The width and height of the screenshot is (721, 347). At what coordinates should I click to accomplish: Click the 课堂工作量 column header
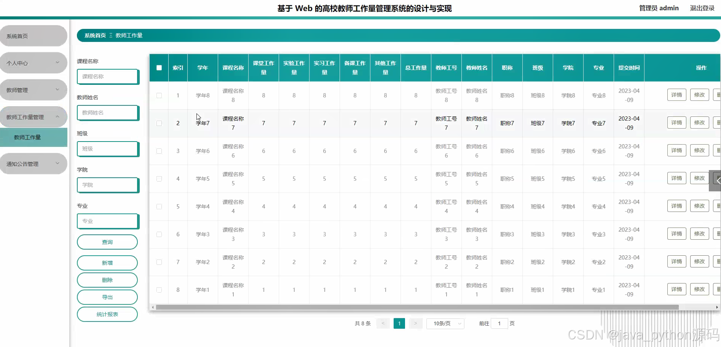(x=263, y=68)
